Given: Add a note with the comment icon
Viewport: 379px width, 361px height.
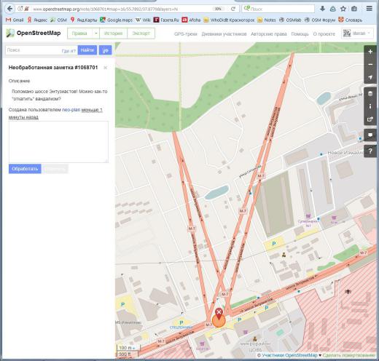Looking at the screenshot, I should (370, 135).
